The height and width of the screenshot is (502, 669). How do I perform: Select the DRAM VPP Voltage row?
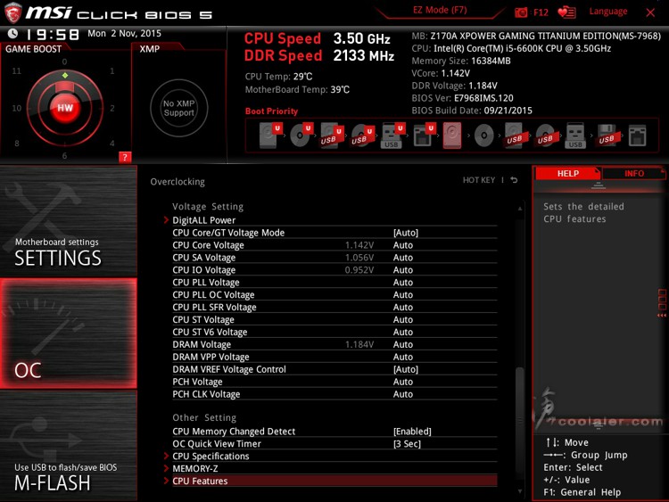[x=334, y=357]
